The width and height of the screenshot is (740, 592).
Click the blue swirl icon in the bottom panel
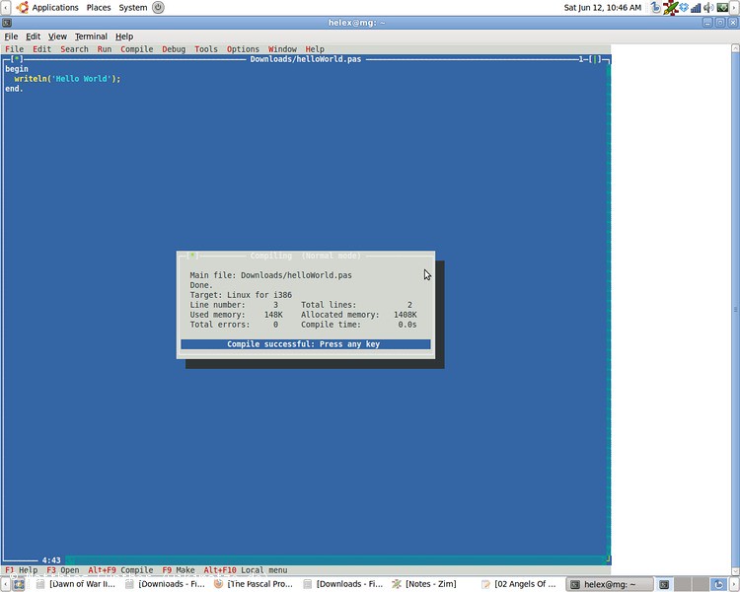tap(718, 584)
